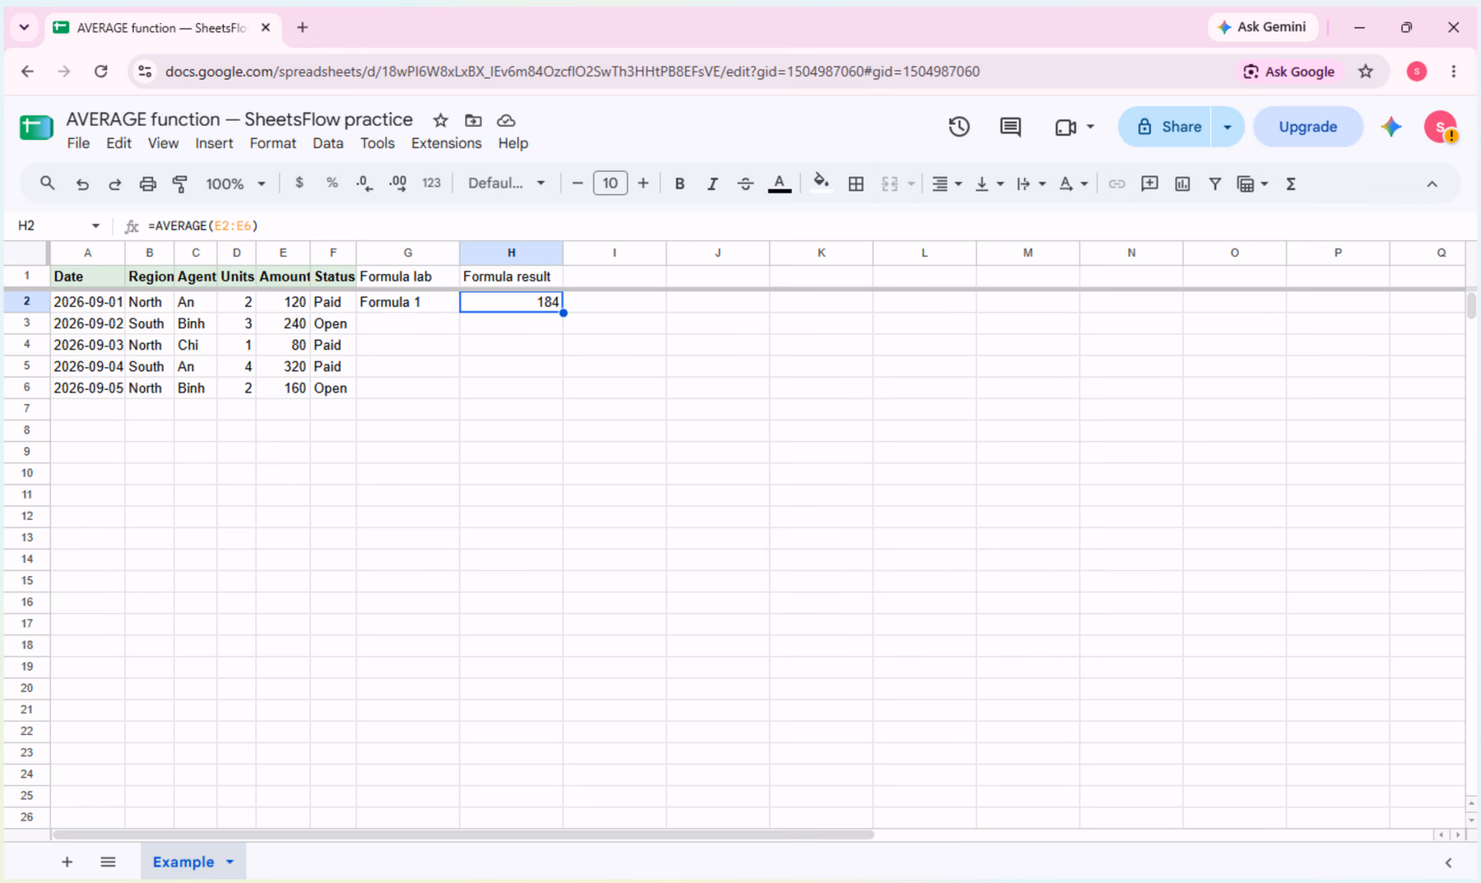
Task: Open the Data menu
Action: 327,143
